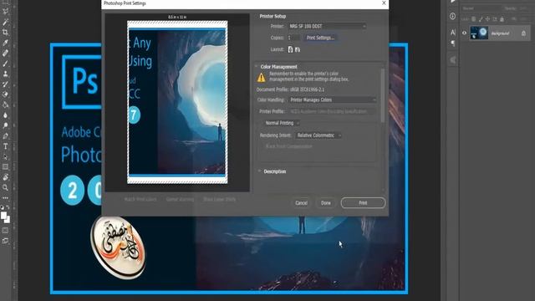This screenshot has width=535, height=301.
Task: Click the background color swatch
Action: pos(8,219)
